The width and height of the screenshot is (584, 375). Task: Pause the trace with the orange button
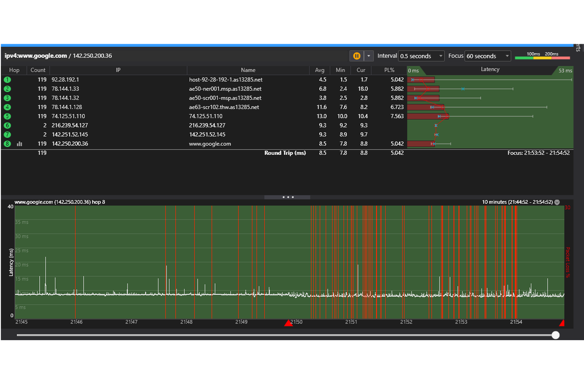click(356, 56)
